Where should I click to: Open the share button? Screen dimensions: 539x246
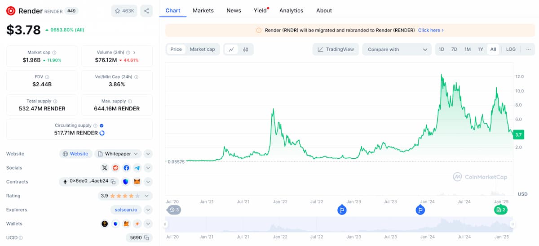(x=146, y=11)
